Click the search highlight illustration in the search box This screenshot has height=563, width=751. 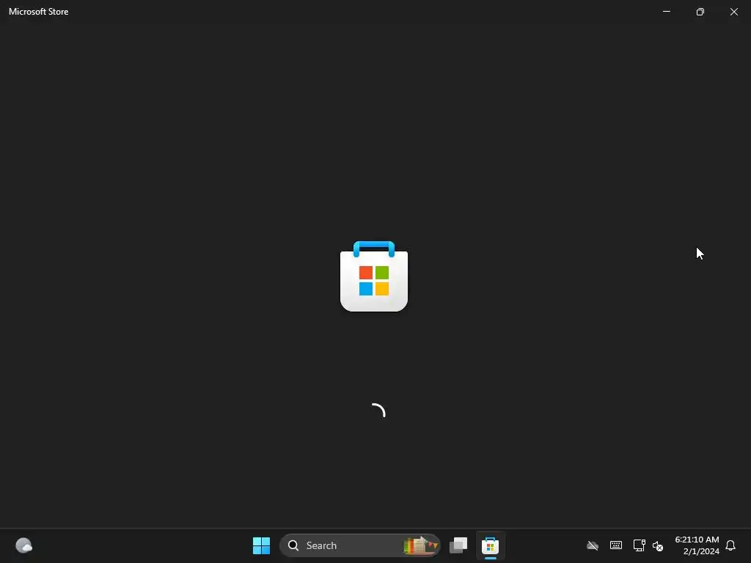[x=420, y=545]
